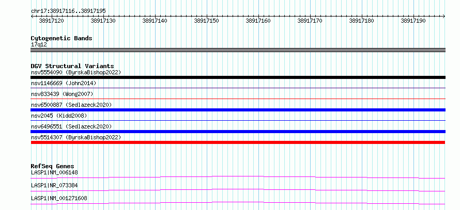Click the ruler's left arrowhead
This screenshot has width=460, height=210.
pyautogui.click(x=32, y=17)
